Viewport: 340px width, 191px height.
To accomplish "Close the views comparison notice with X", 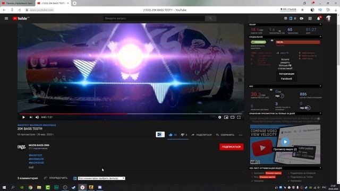I will pyautogui.click(x=318, y=119).
